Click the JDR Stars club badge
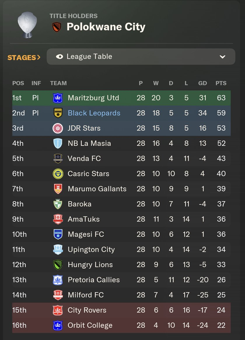The width and height of the screenshot is (245, 340). click(57, 128)
